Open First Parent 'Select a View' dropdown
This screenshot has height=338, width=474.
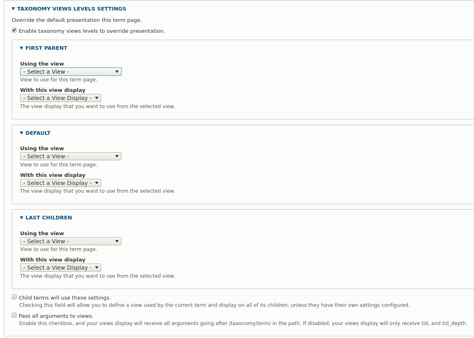[71, 72]
